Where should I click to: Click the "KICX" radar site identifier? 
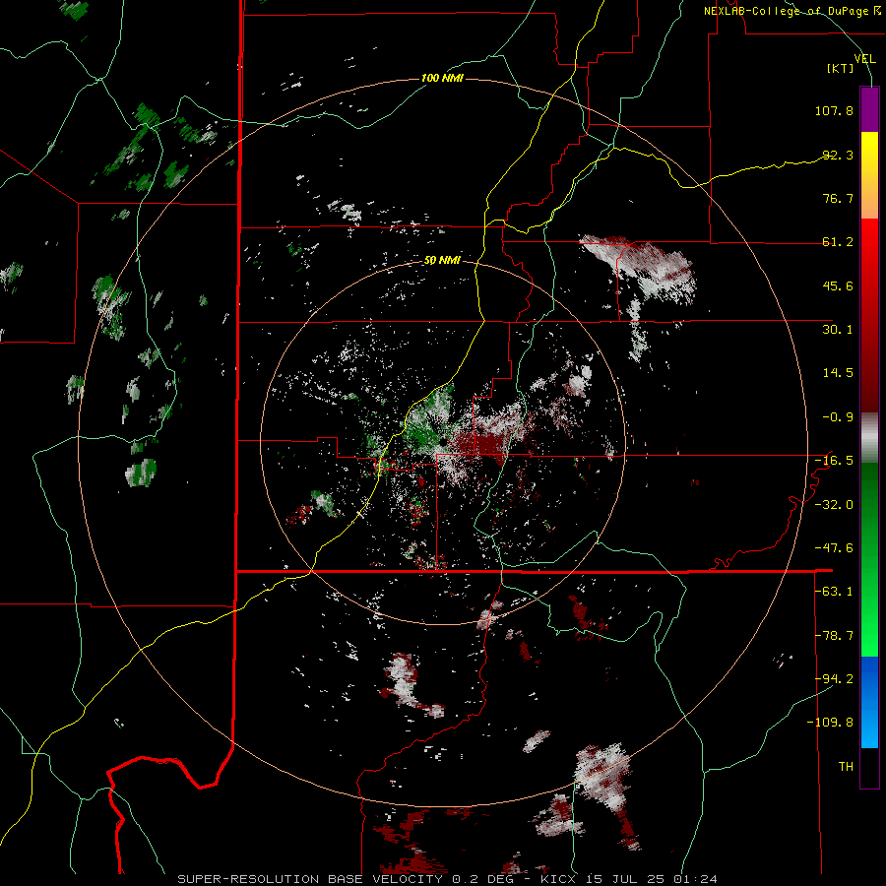pyautogui.click(x=557, y=879)
